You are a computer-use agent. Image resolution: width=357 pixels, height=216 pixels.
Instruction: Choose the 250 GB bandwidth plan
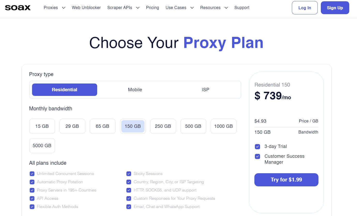(163, 126)
